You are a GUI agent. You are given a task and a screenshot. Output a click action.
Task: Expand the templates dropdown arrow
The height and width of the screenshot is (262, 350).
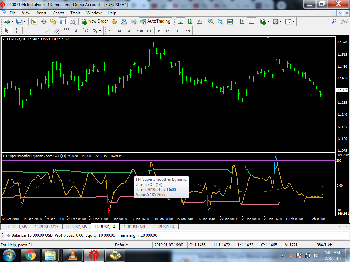click(x=293, y=21)
